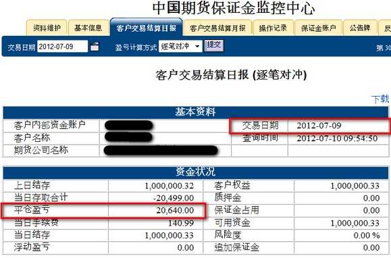Click the 资金状况 section header

point(196,172)
